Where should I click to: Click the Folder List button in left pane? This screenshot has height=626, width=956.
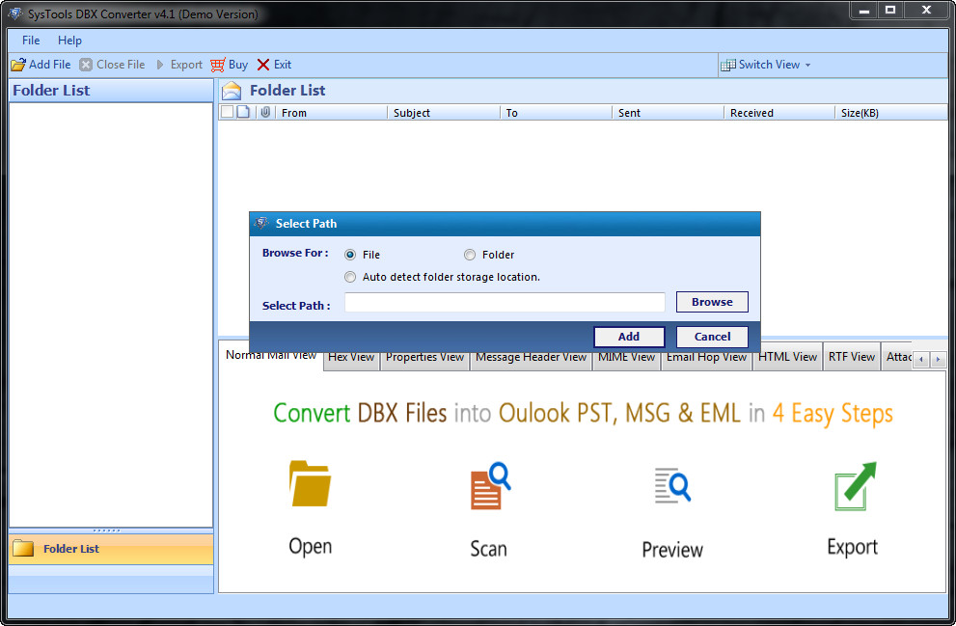point(111,549)
